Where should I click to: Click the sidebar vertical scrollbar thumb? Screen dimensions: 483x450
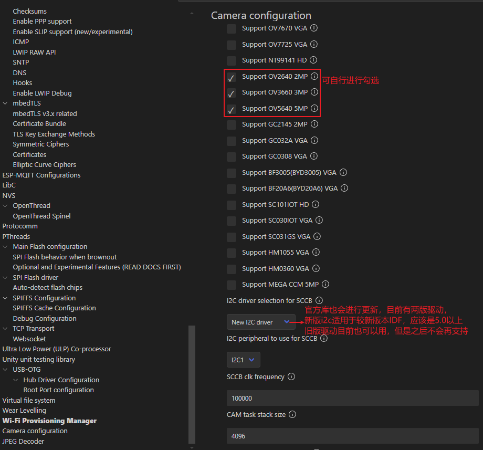coord(192,385)
